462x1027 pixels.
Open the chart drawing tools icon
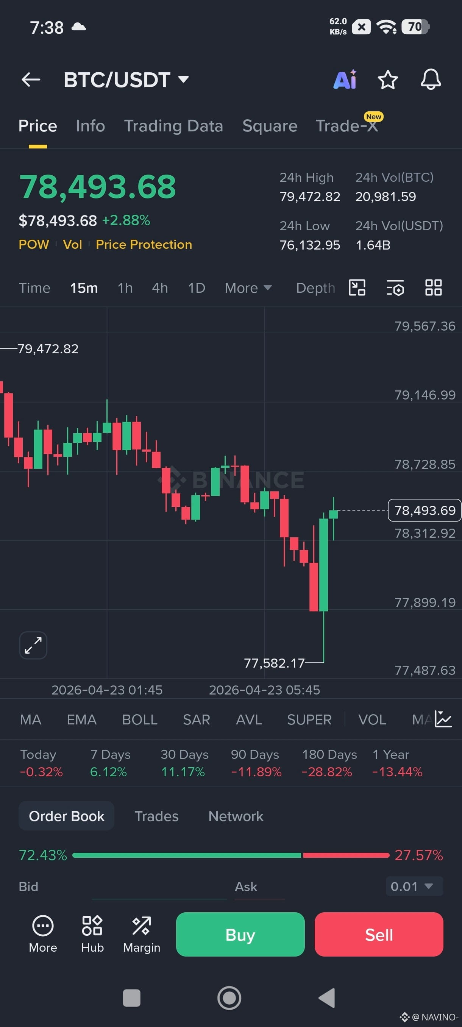[357, 287]
